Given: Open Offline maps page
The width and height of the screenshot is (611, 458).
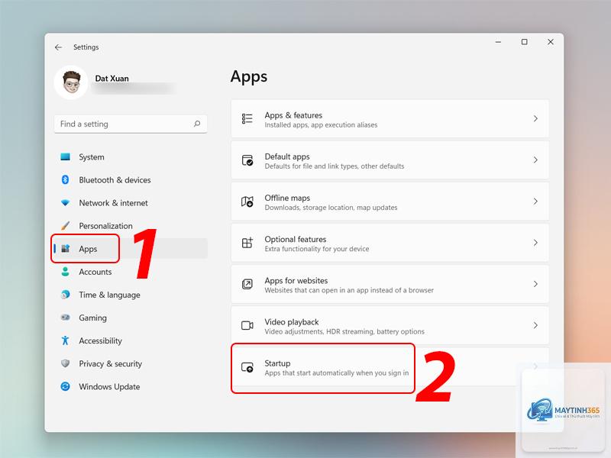Looking at the screenshot, I should pyautogui.click(x=390, y=202).
